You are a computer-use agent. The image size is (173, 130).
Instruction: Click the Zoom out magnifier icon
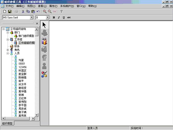coord(50,11)
